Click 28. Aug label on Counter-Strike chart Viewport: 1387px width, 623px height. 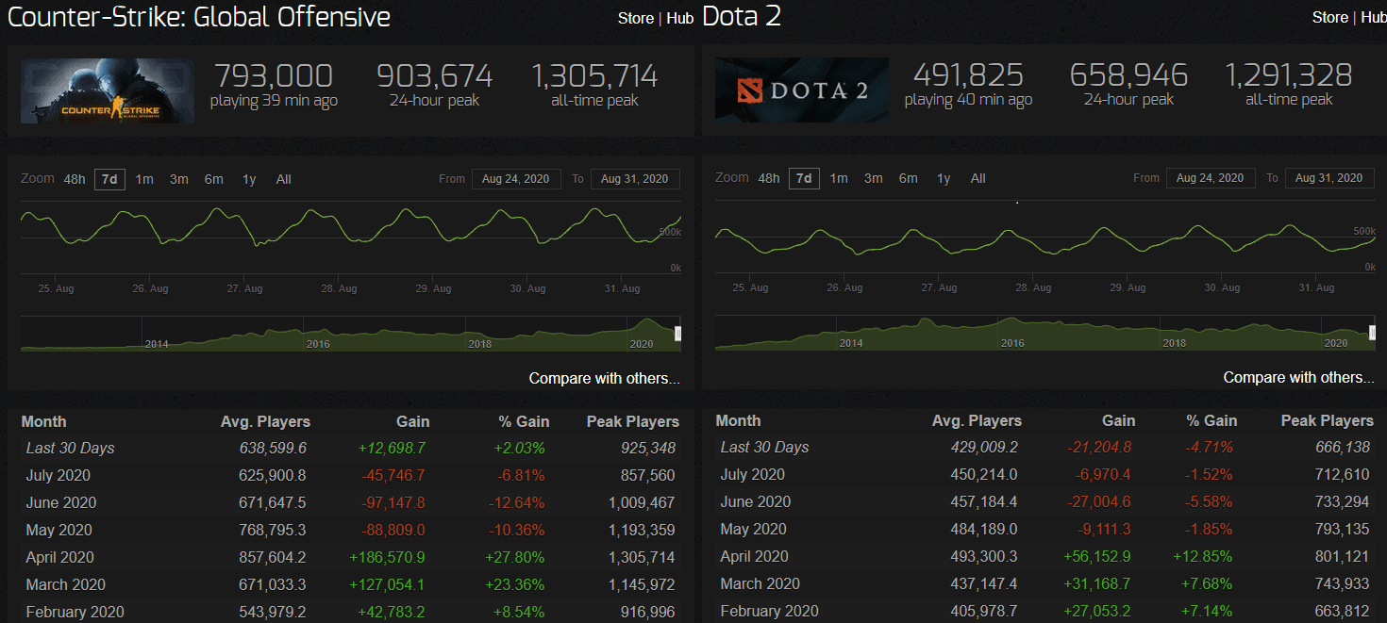pyautogui.click(x=339, y=288)
